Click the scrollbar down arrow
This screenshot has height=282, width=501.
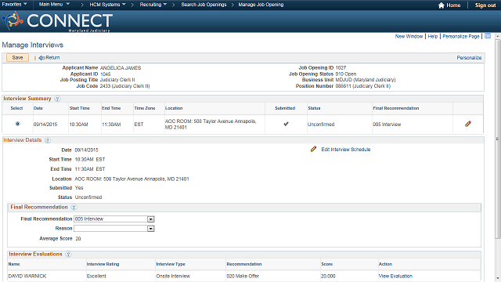(498, 279)
